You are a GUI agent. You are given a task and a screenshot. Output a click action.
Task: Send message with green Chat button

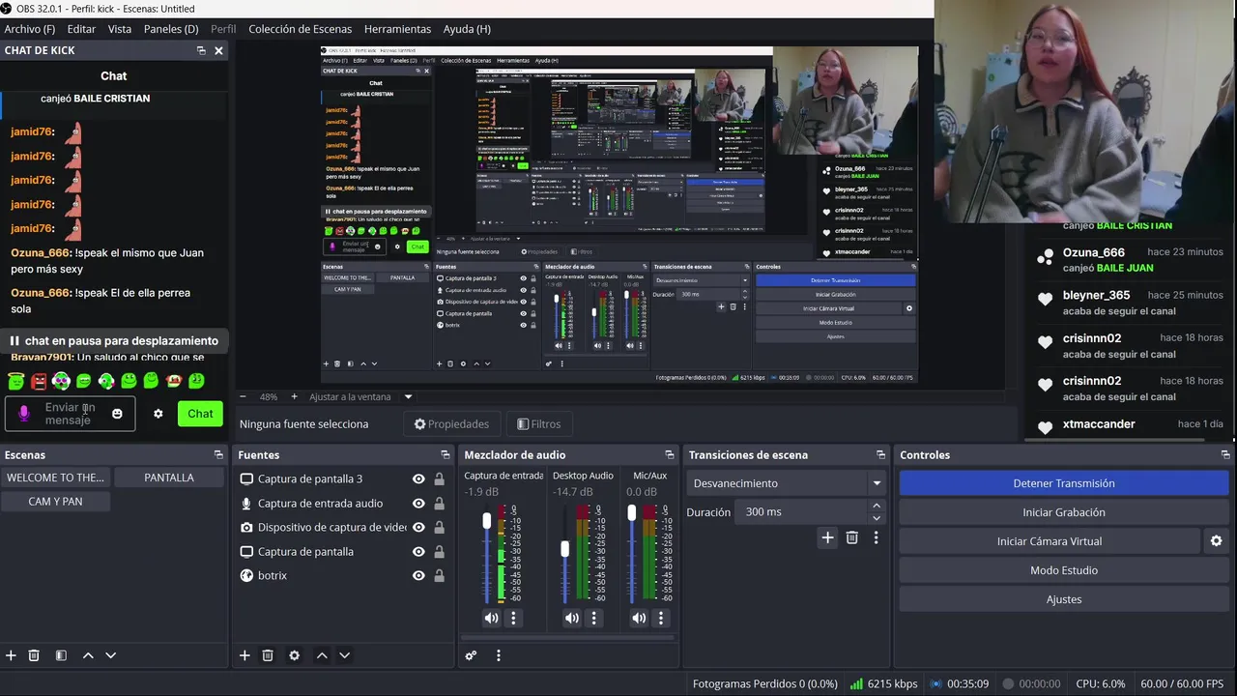click(200, 414)
